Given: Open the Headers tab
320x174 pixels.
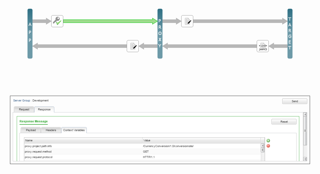Looking at the screenshot, I should click(51, 130).
